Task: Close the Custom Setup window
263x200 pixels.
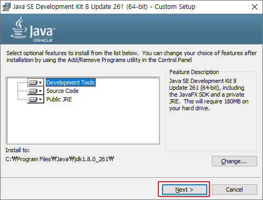Action: (255, 7)
